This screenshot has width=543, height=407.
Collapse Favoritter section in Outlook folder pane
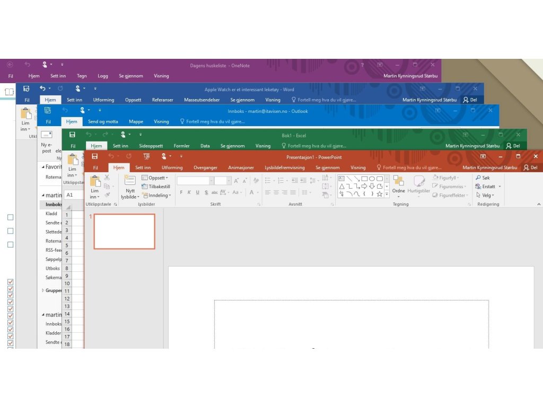pyautogui.click(x=43, y=167)
